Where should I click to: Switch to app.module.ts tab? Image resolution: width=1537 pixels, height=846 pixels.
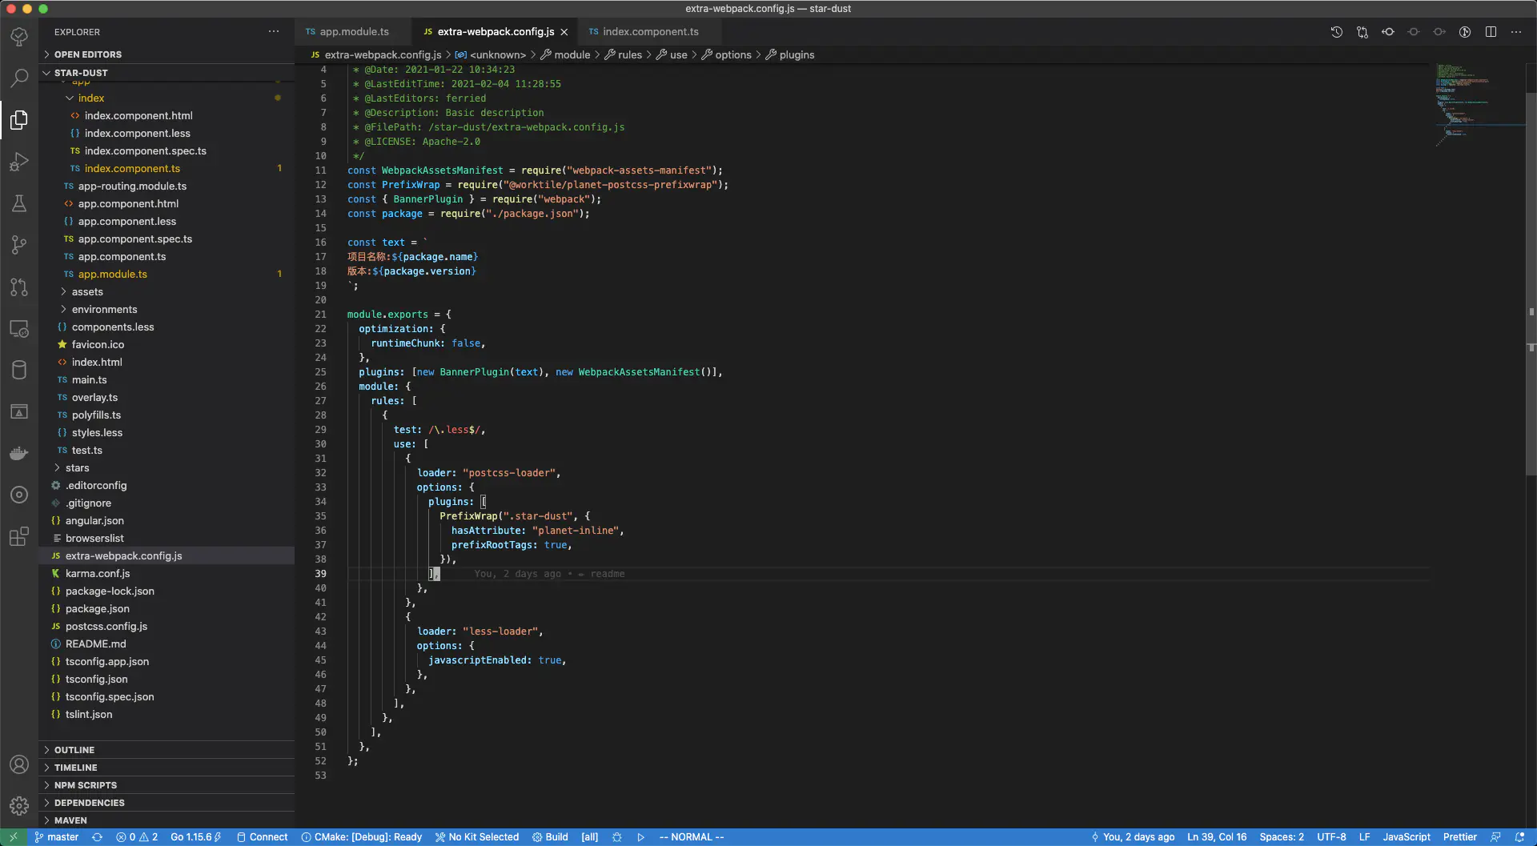click(x=354, y=32)
